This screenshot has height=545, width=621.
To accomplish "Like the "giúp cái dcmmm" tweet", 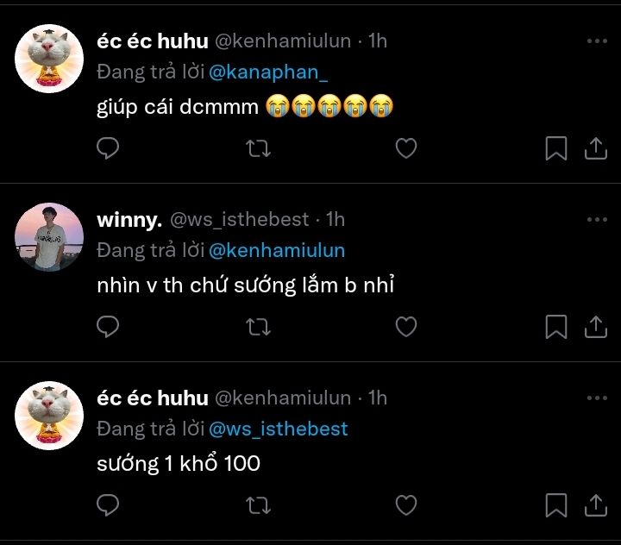I will click(405, 148).
